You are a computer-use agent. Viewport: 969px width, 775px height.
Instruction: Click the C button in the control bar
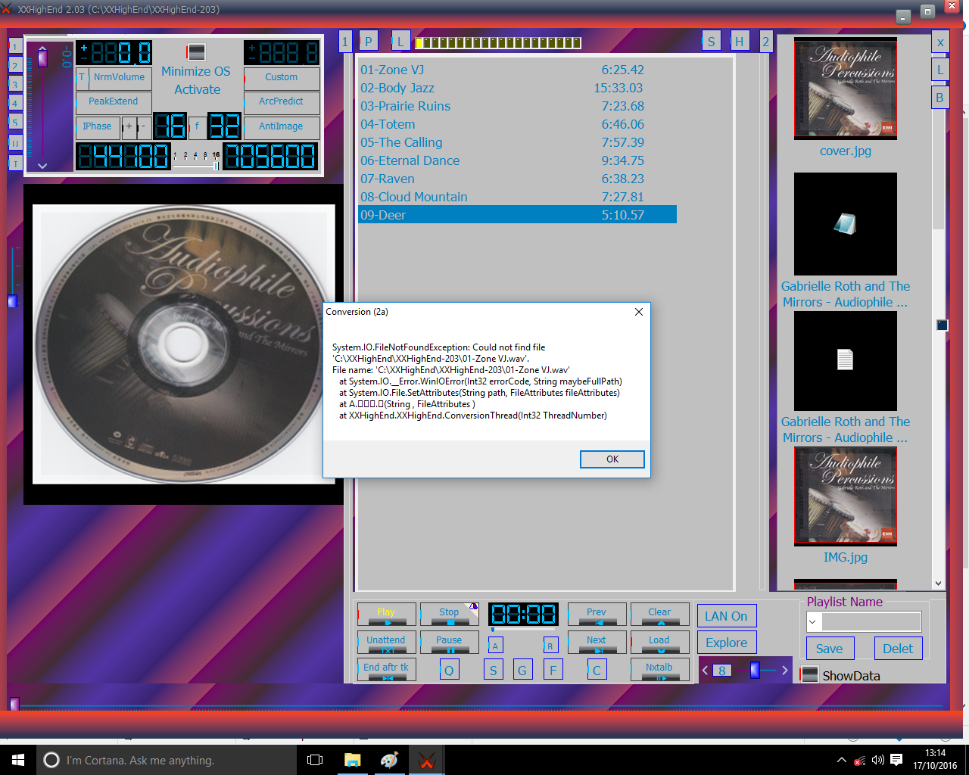597,670
